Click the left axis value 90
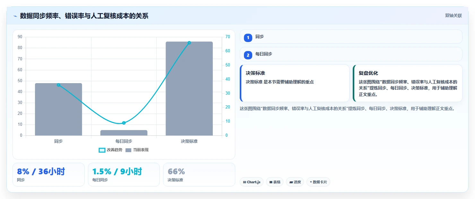 tap(20, 37)
